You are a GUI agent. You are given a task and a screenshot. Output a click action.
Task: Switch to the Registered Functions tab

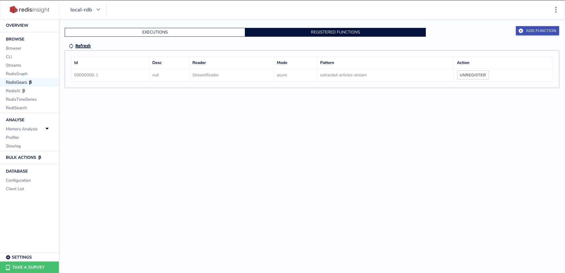tap(335, 32)
